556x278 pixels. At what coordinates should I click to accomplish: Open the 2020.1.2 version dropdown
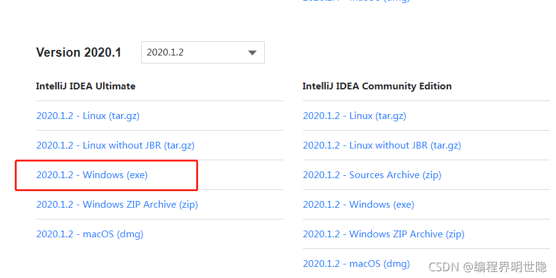pyautogui.click(x=203, y=52)
